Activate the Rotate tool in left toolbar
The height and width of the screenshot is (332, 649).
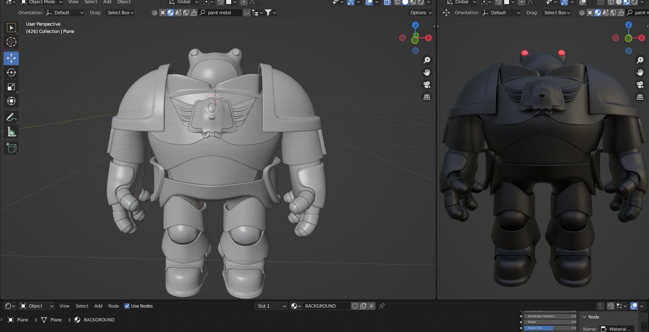(11, 72)
